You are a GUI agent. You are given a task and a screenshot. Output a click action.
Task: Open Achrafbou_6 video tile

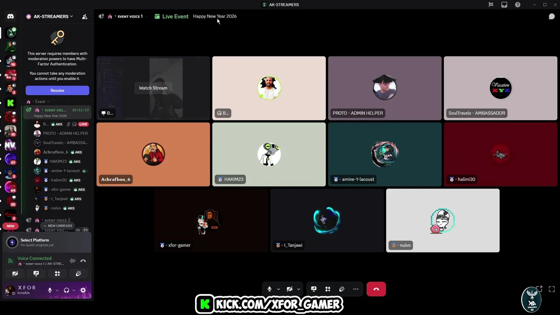[x=153, y=154]
